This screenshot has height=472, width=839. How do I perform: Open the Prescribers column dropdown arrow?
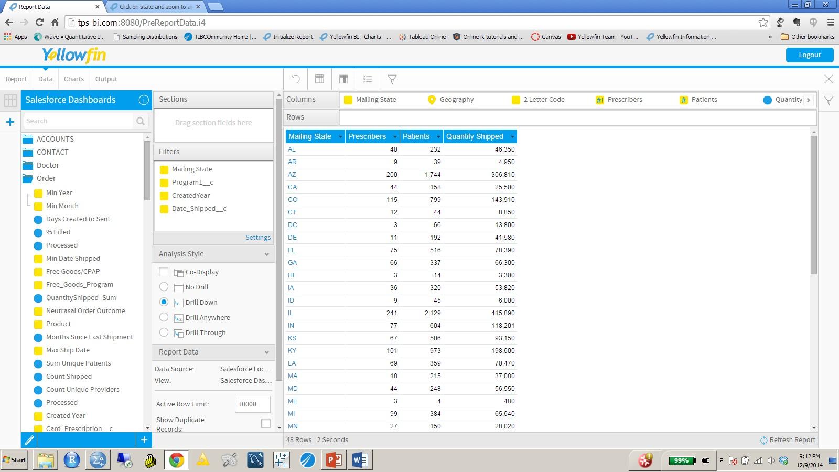(395, 137)
